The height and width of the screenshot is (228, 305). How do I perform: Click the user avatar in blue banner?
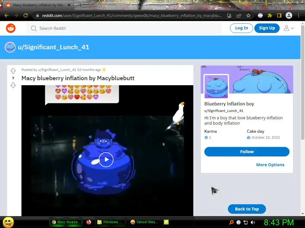tap(10, 47)
